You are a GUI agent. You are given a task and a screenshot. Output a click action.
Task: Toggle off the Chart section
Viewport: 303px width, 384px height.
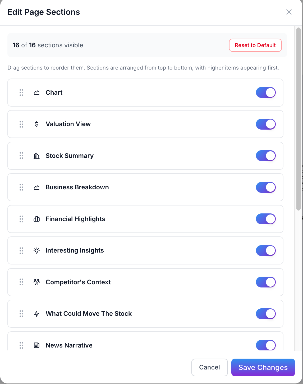pyautogui.click(x=266, y=93)
